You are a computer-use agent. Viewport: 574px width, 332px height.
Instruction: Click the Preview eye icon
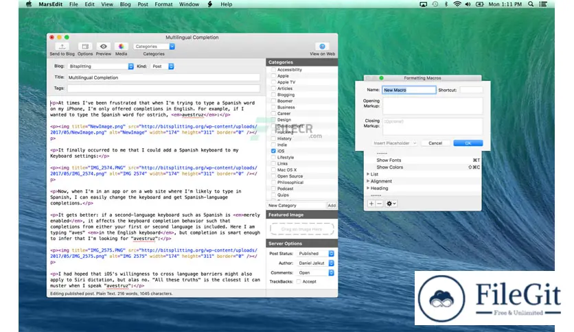click(x=104, y=47)
